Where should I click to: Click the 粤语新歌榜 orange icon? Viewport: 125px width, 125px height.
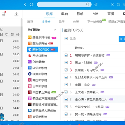click(x=30, y=117)
